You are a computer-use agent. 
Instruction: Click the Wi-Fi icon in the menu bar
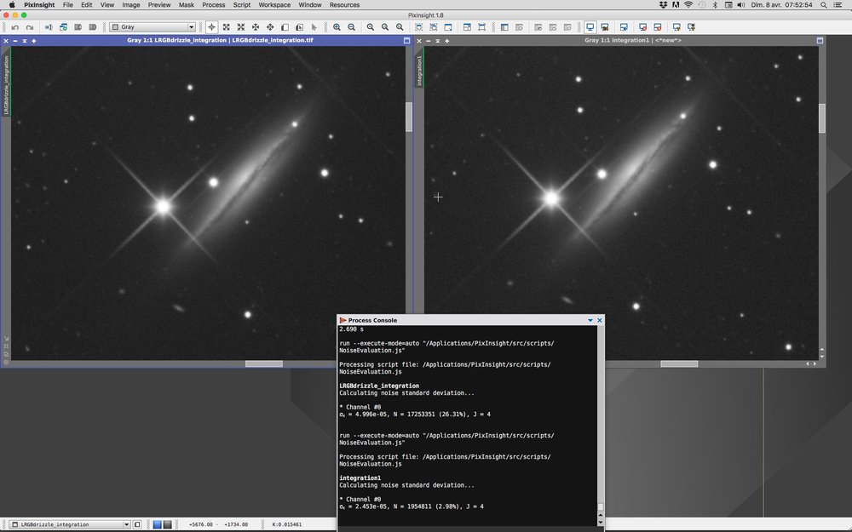tap(688, 5)
